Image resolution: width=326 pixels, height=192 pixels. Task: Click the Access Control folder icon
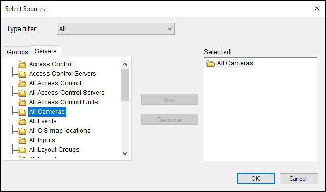[x=22, y=65]
